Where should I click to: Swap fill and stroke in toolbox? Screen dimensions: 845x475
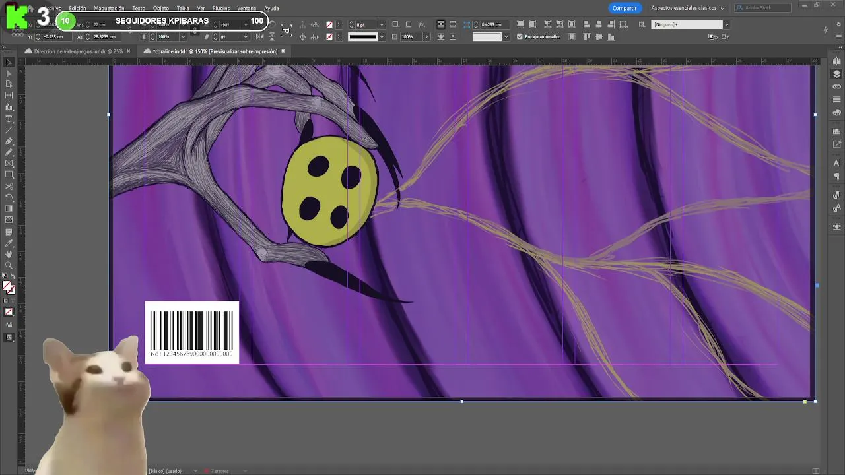tap(13, 278)
